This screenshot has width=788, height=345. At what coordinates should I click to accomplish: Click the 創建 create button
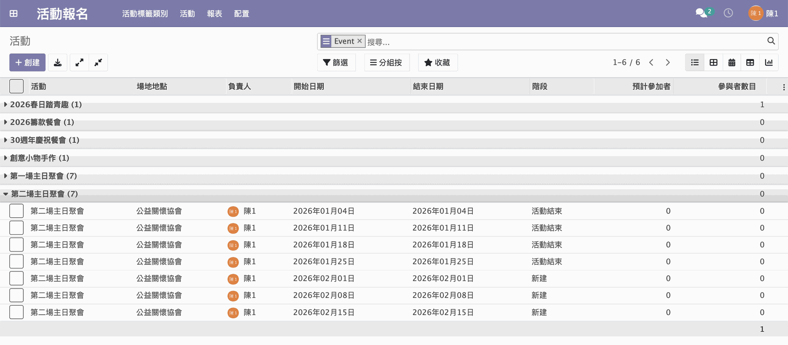(x=27, y=63)
